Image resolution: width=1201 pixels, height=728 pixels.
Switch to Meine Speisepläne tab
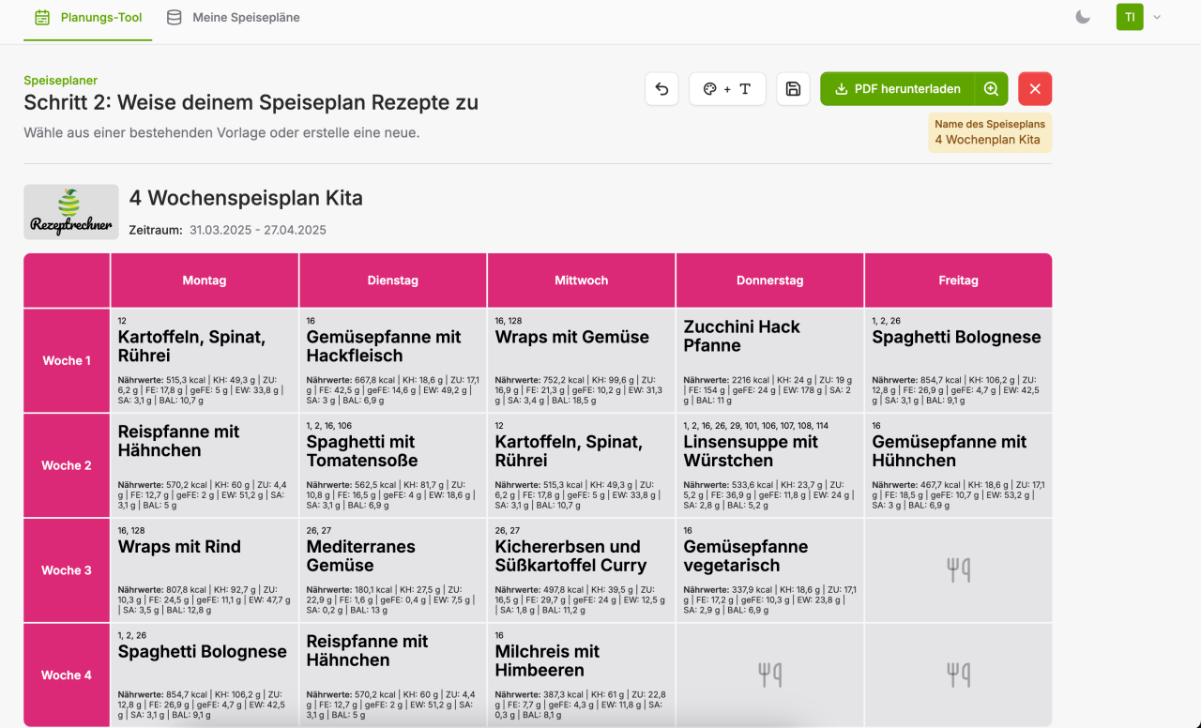[234, 17]
